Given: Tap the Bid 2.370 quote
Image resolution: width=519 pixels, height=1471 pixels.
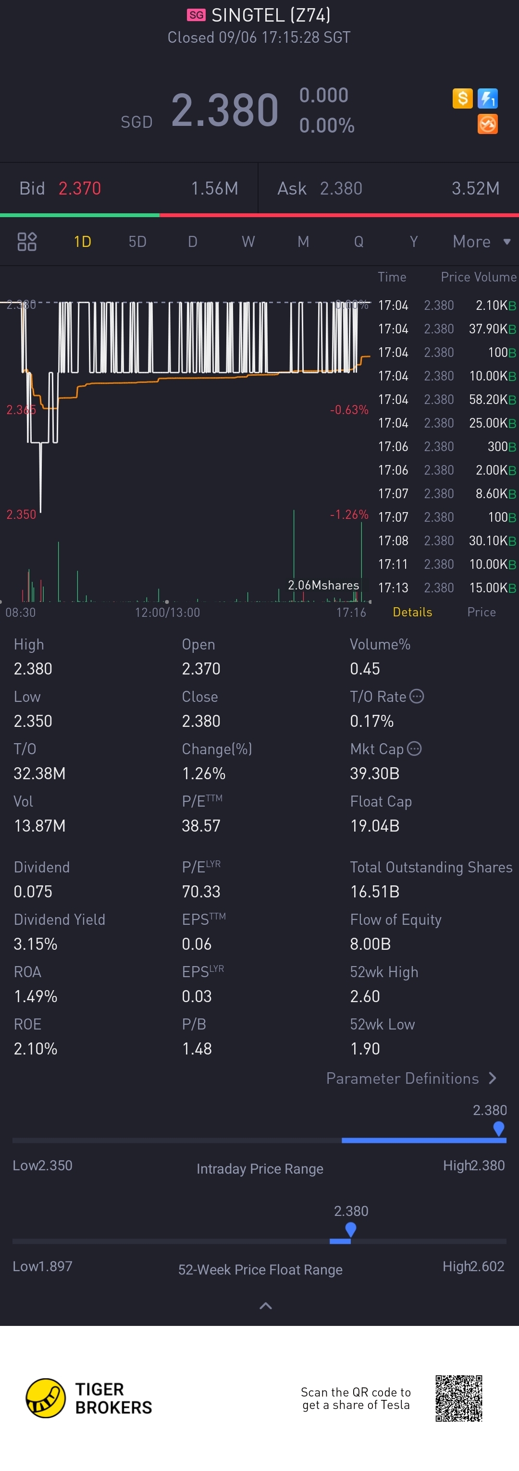Looking at the screenshot, I should [80, 188].
